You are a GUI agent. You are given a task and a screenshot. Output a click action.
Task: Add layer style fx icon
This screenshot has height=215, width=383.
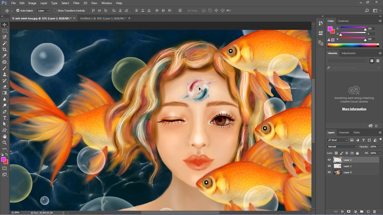[342, 211]
